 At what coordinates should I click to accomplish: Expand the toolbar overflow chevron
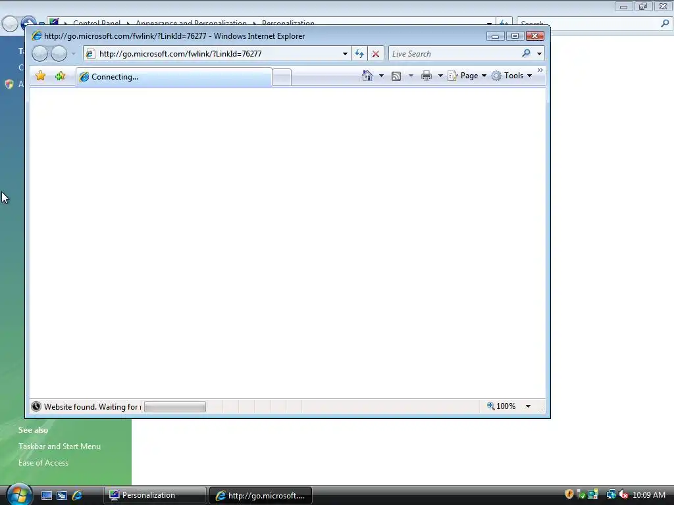pos(540,70)
